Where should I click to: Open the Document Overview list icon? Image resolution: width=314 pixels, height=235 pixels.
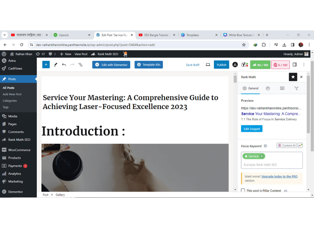80,65
